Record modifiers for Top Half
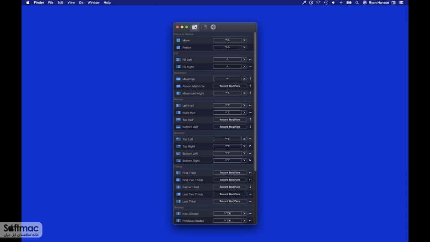 [x=230, y=120]
